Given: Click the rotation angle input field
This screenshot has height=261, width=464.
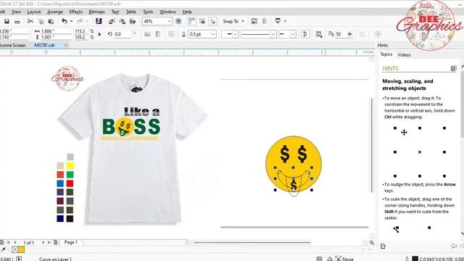Looking at the screenshot, I should pyautogui.click(x=123, y=34).
